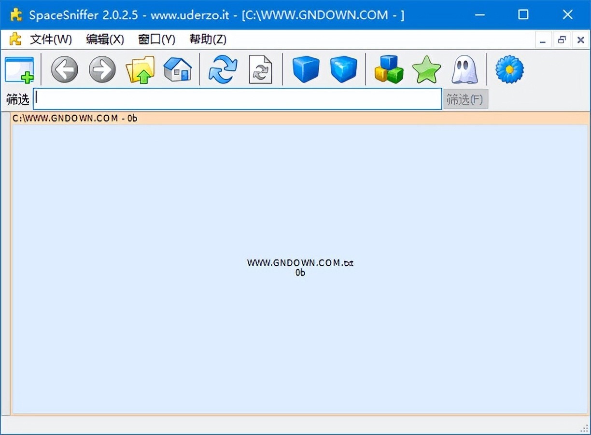Image resolution: width=591 pixels, height=435 pixels.
Task: Click the less detail blue cube icon
Action: pos(306,69)
